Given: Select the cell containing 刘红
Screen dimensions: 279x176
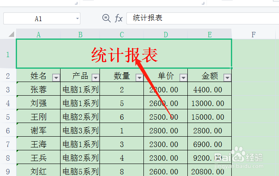Looking at the screenshot, I should coord(39,170).
